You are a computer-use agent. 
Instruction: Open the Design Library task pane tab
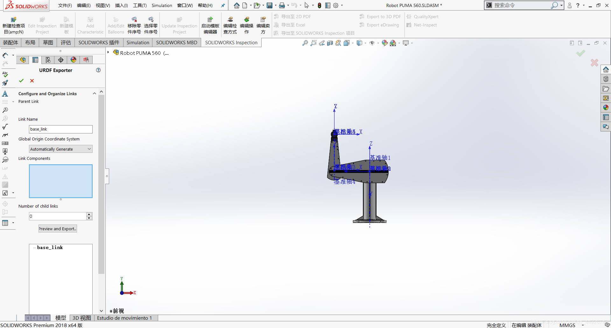pyautogui.click(x=606, y=79)
